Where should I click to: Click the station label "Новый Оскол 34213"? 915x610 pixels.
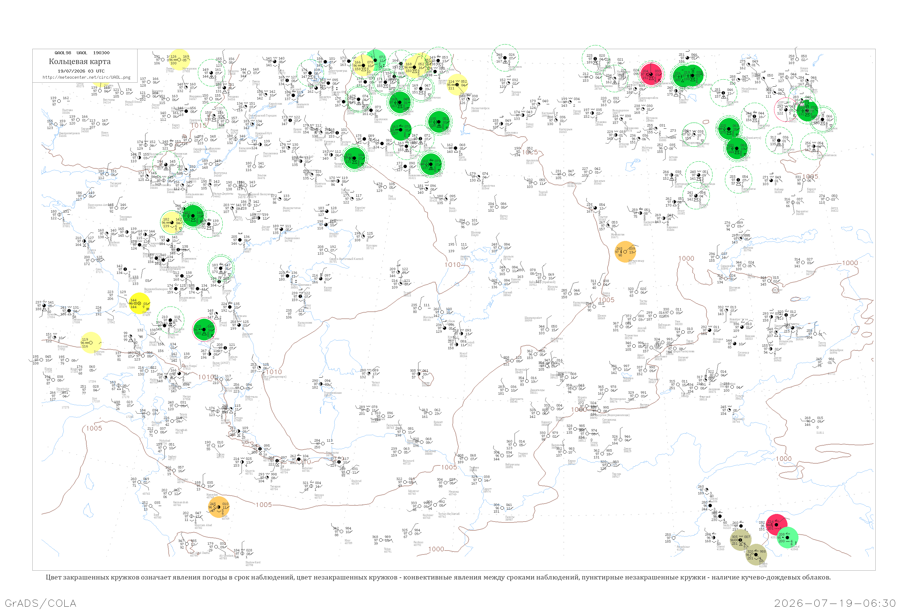coord(134,103)
